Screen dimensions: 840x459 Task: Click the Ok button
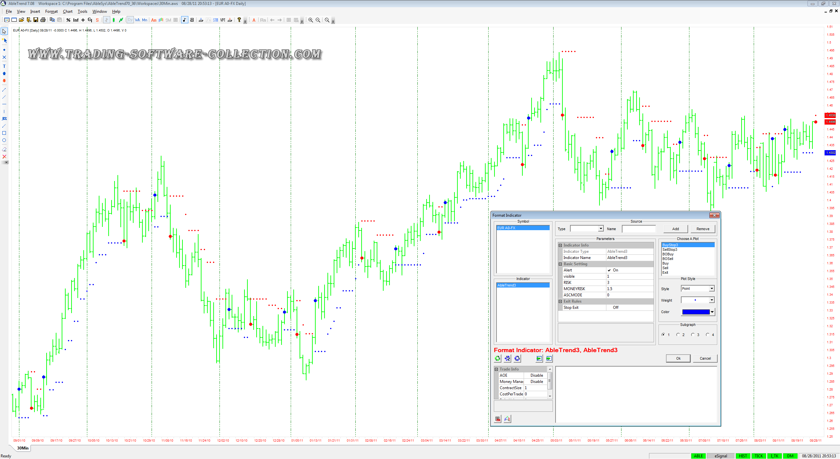coord(678,358)
